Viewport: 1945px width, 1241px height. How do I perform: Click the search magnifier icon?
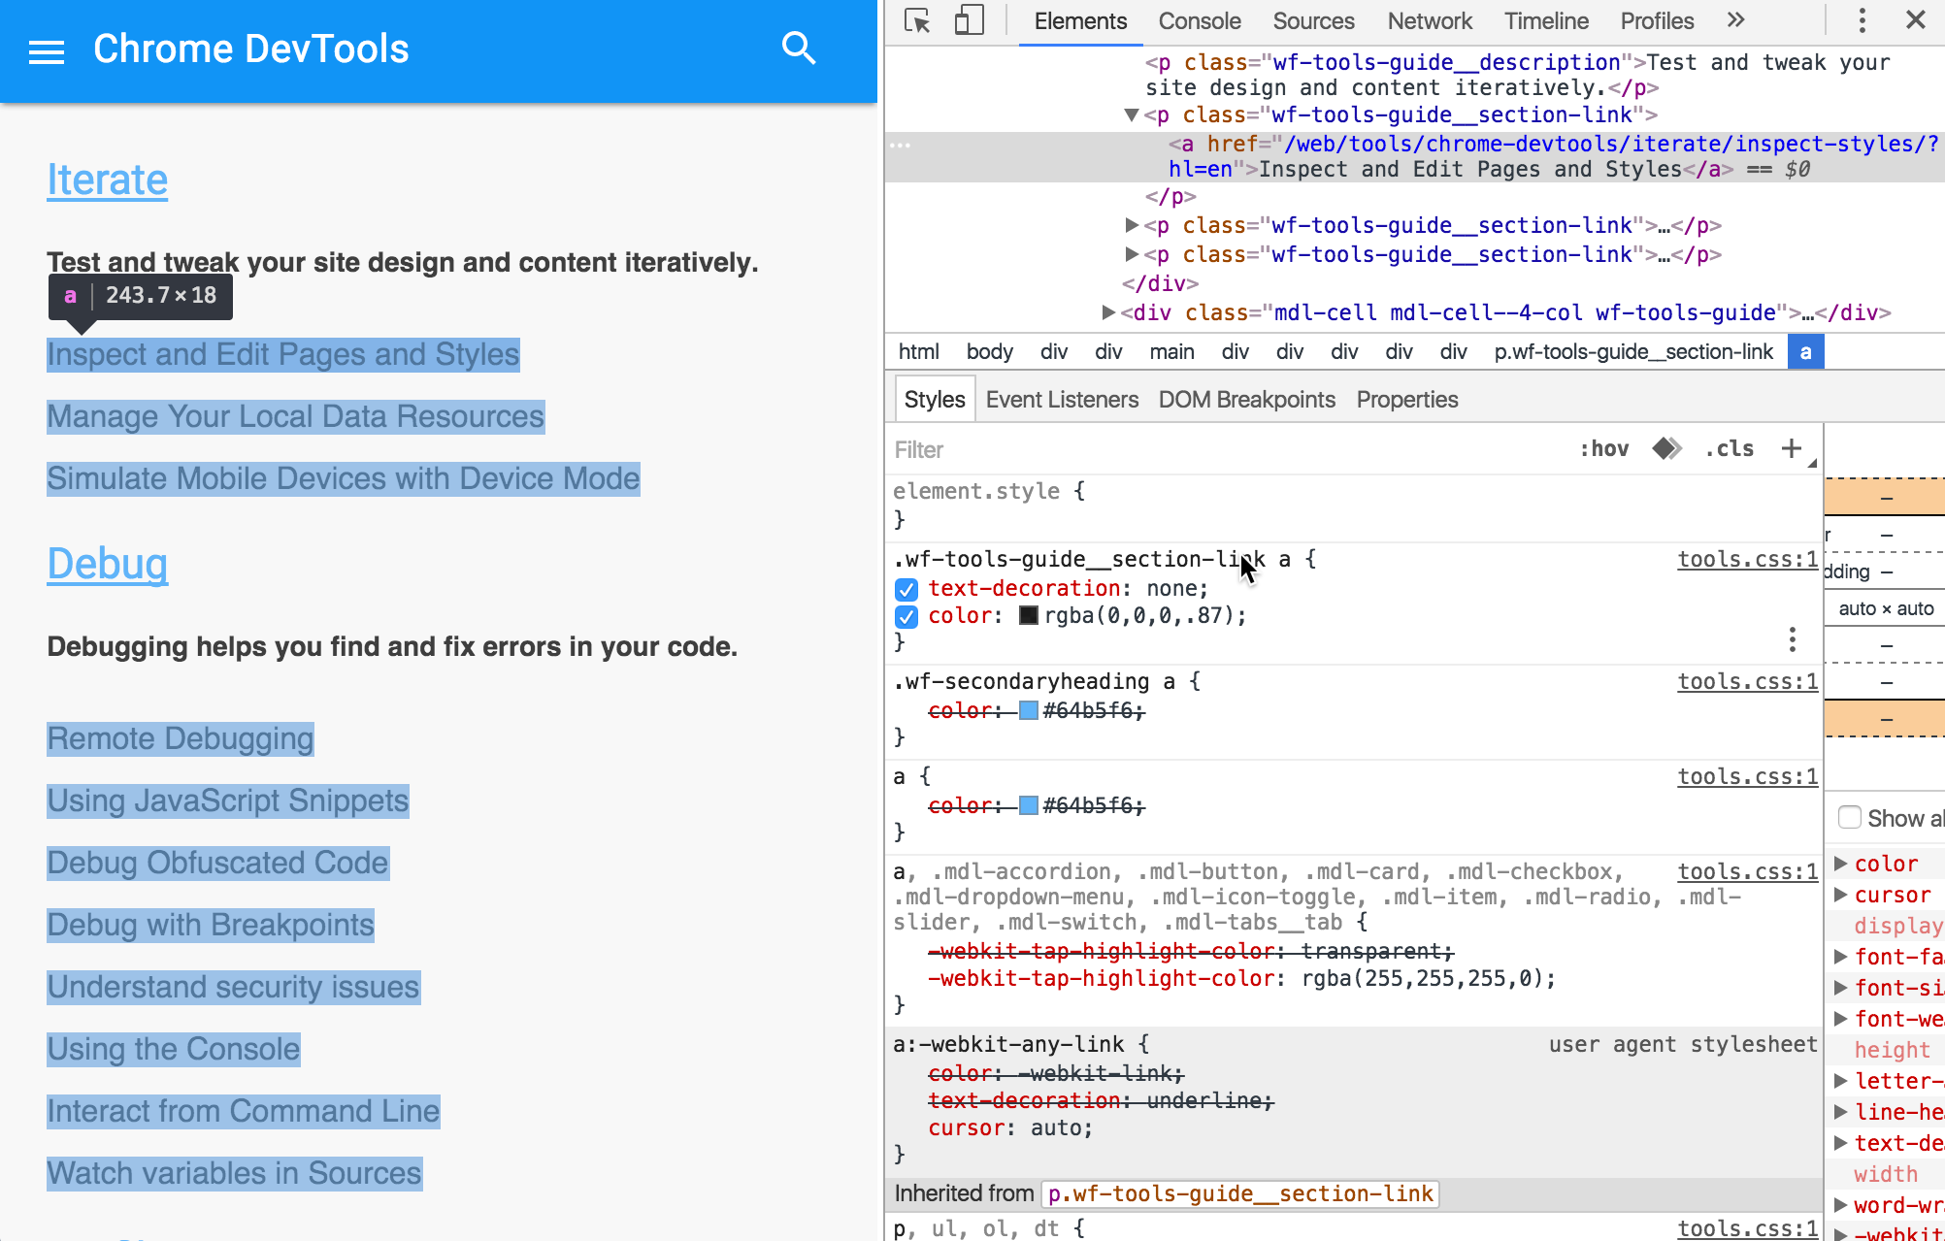tap(798, 49)
